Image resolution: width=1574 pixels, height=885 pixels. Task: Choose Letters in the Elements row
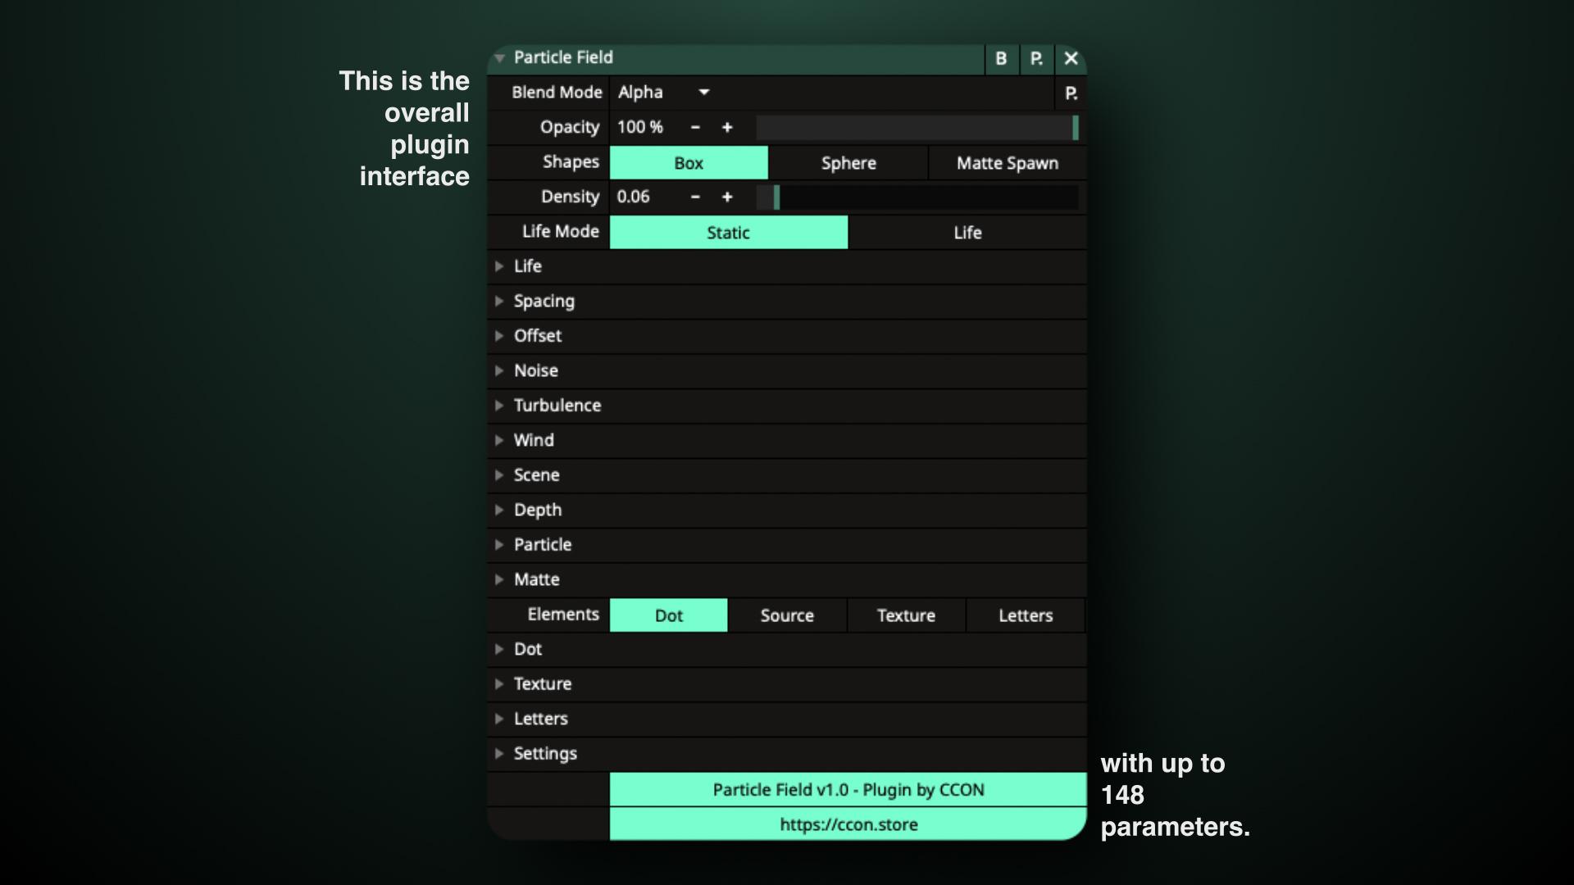[1026, 615]
